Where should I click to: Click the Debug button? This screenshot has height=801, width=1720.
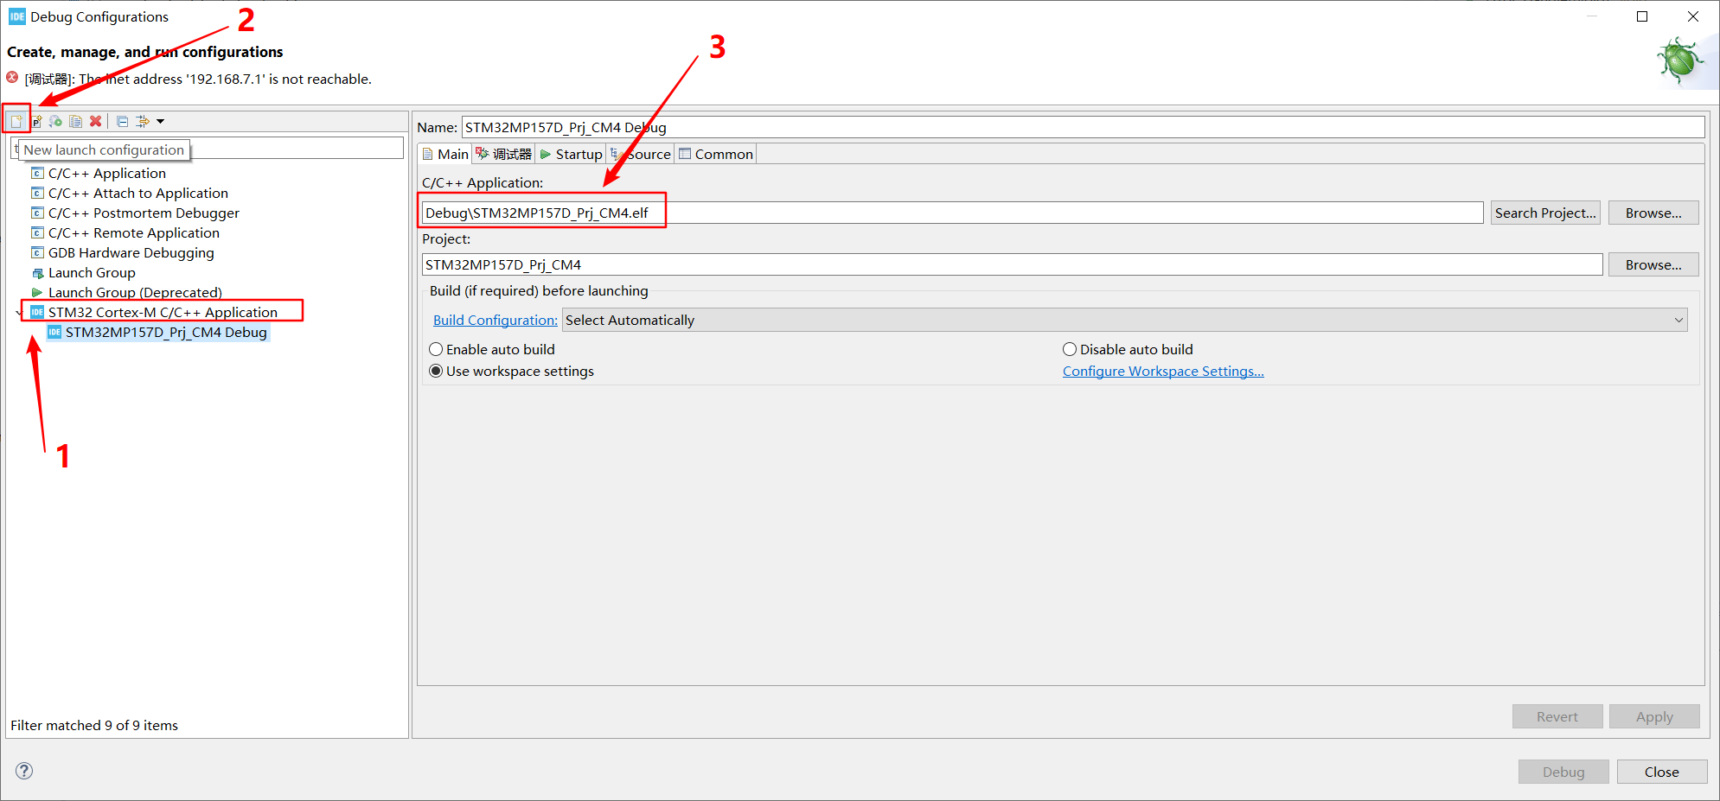[x=1563, y=772]
